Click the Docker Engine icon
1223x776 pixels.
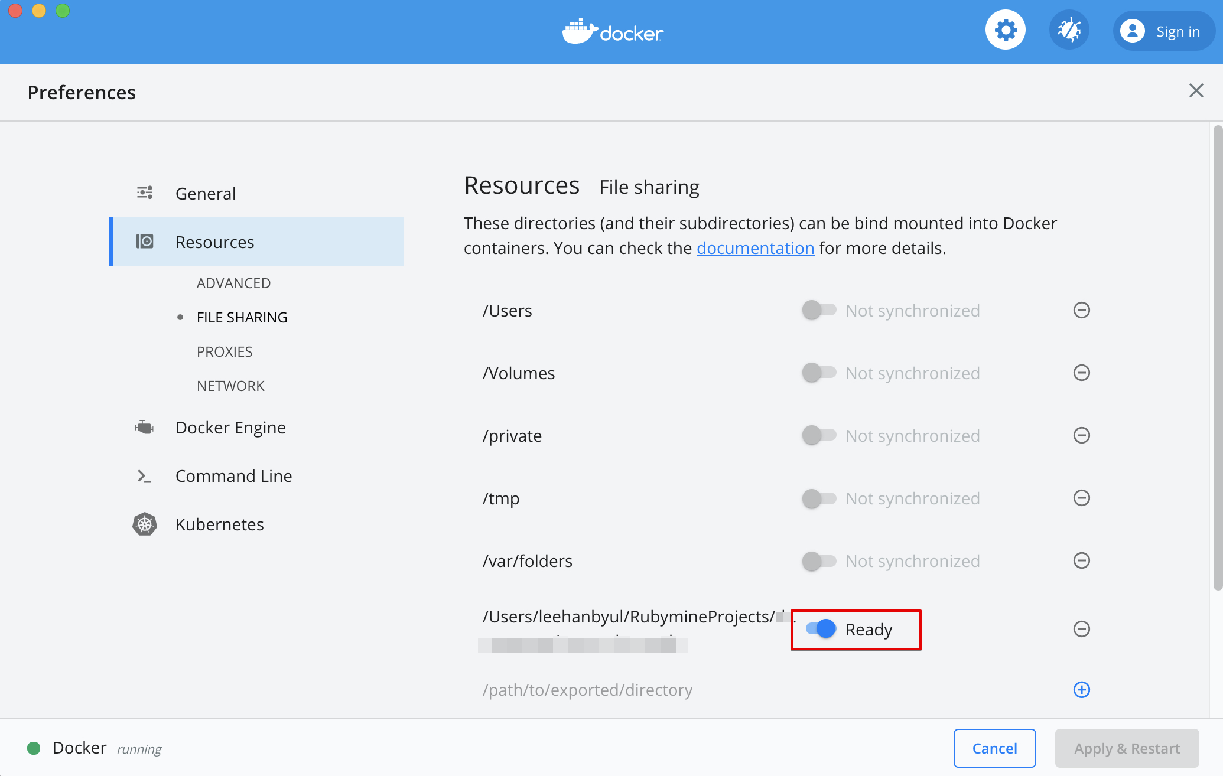point(144,426)
